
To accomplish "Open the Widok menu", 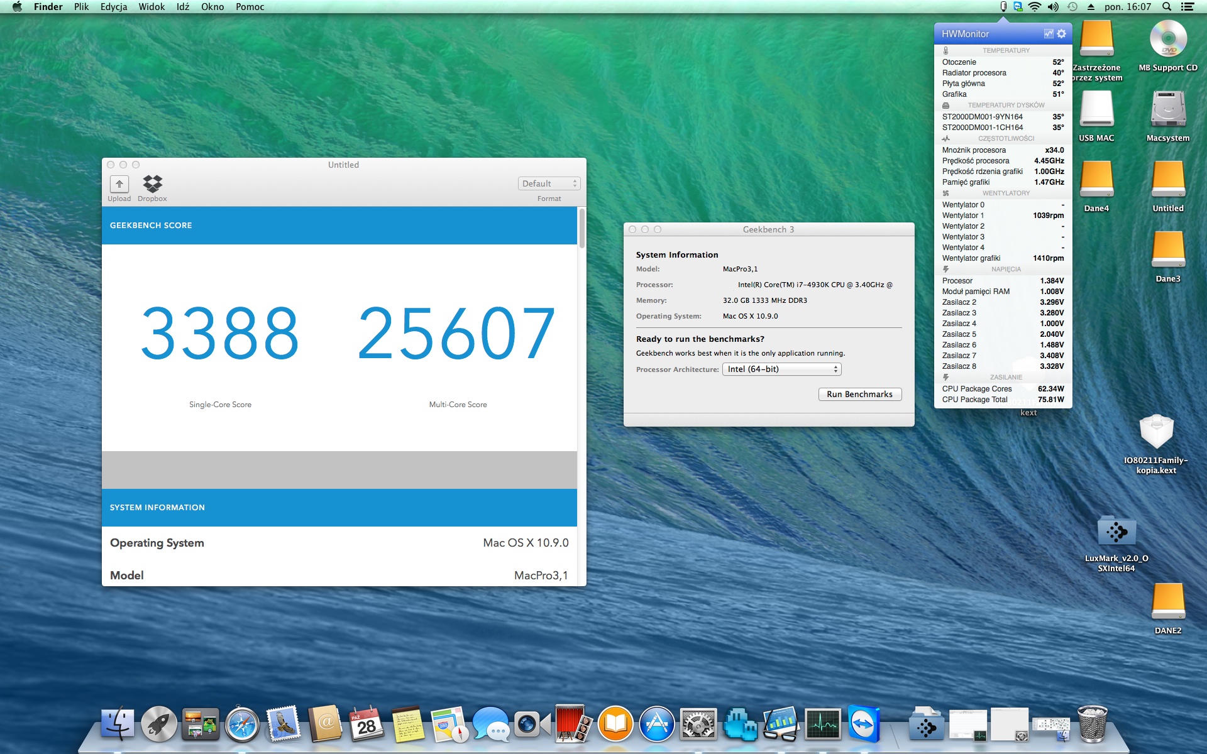I will 152,7.
